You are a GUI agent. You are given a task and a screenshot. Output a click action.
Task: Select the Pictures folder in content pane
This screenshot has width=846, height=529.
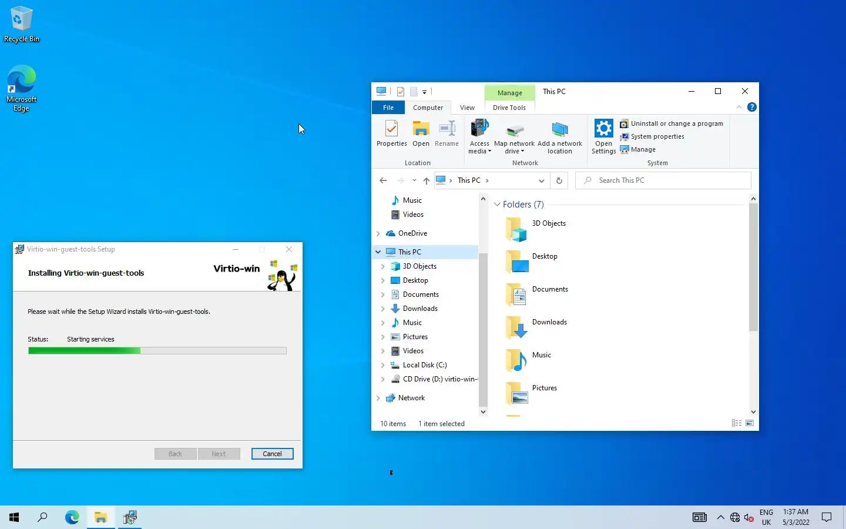pos(532,393)
